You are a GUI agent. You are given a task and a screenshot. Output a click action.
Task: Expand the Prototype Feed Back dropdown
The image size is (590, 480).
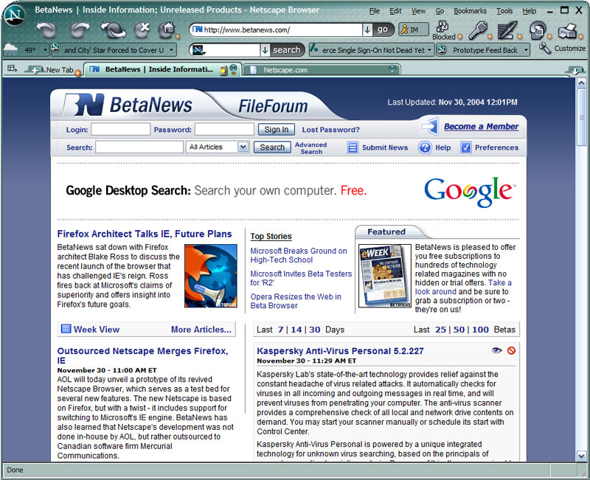pyautogui.click(x=526, y=49)
